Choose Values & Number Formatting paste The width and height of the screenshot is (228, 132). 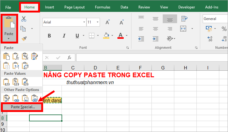pyautogui.click(x=16, y=82)
